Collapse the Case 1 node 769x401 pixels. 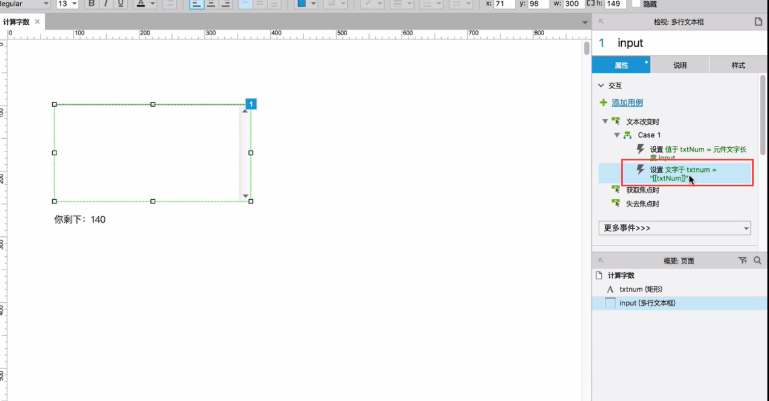(x=617, y=135)
